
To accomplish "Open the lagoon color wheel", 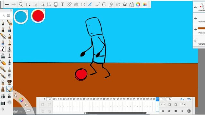I will pos(21,100).
